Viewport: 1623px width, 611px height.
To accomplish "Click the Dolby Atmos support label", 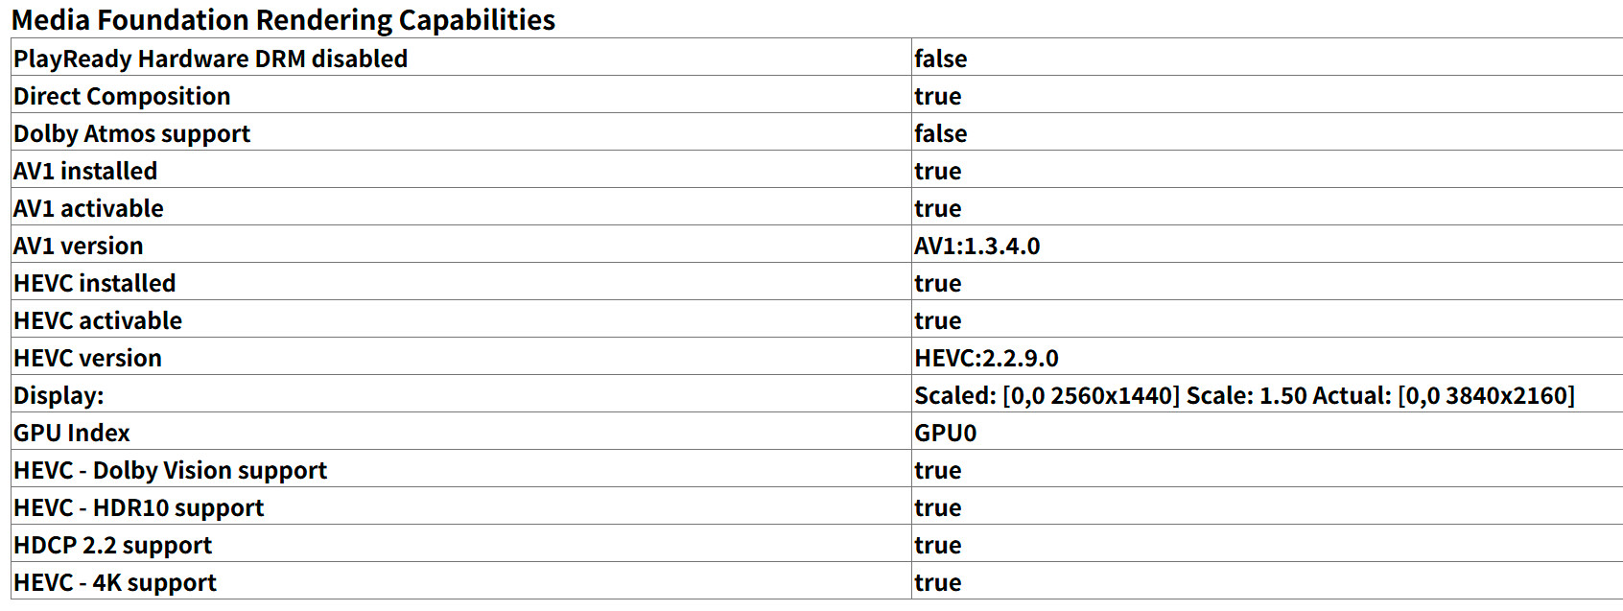I will 131,133.
